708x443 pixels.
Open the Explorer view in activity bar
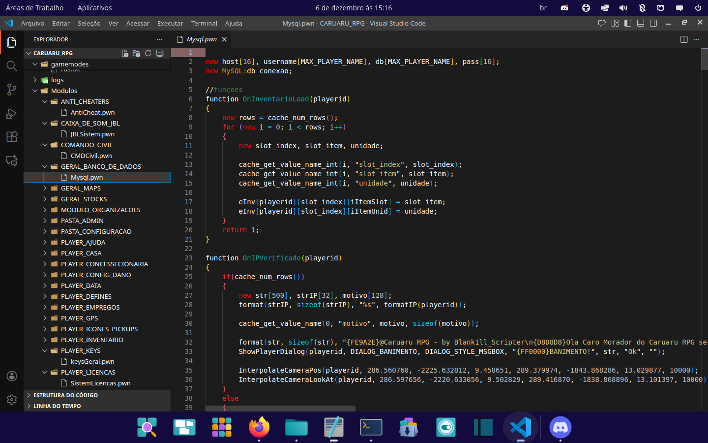click(x=12, y=42)
